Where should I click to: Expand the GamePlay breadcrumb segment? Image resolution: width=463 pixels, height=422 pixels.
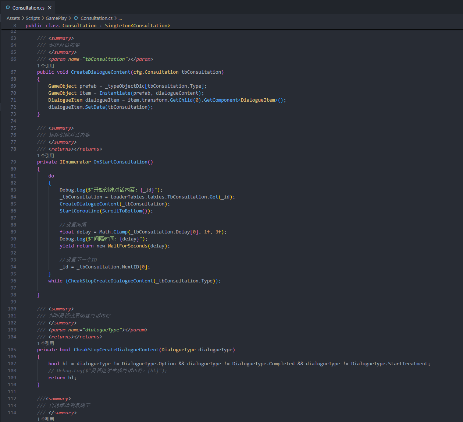pyautogui.click(x=56, y=18)
